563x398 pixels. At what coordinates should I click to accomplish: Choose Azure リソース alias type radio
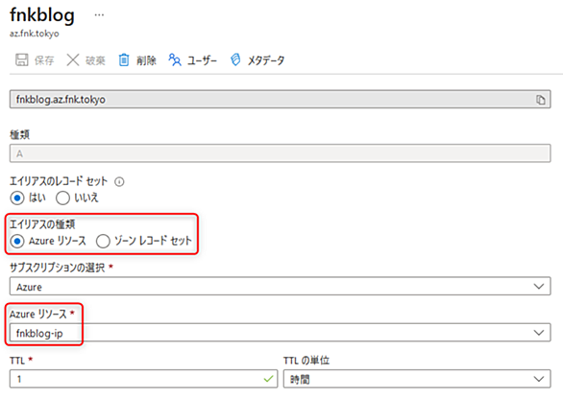(x=17, y=241)
